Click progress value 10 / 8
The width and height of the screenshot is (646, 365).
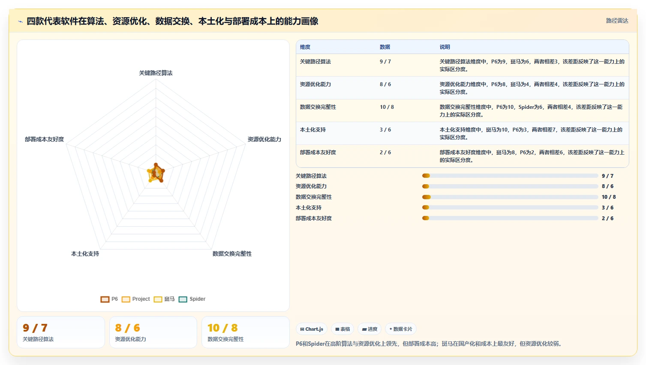click(x=609, y=197)
